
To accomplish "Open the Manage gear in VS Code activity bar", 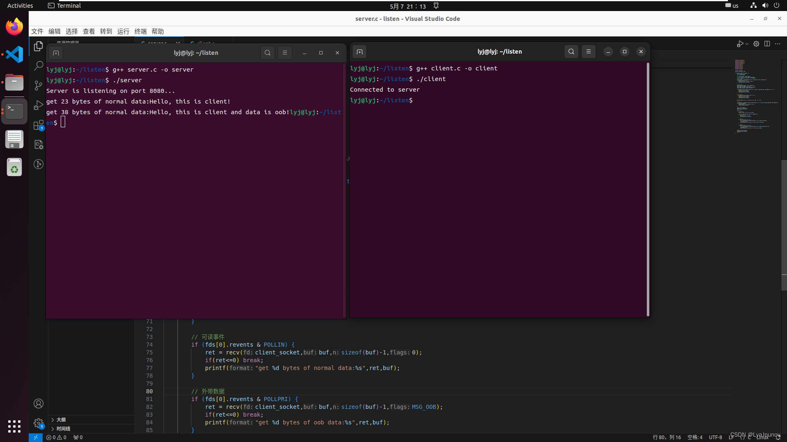I will [39, 423].
